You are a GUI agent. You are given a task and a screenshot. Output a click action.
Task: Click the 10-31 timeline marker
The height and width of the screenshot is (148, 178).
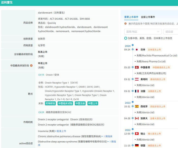(x=132, y=106)
